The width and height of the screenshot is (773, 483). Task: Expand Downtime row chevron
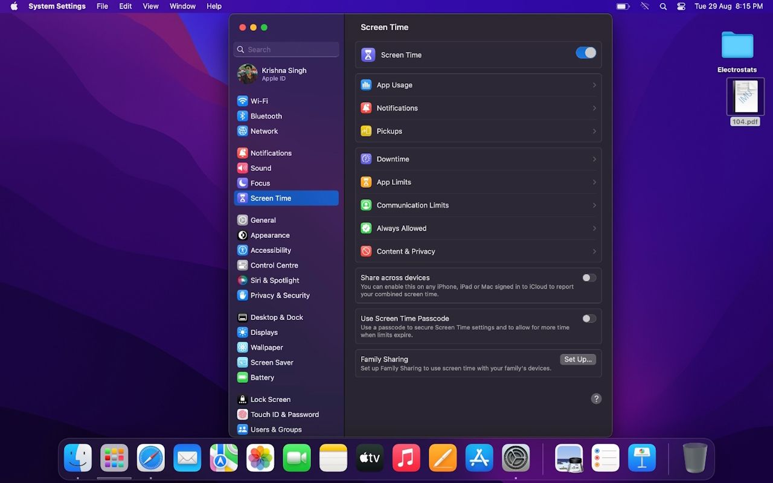click(x=594, y=159)
